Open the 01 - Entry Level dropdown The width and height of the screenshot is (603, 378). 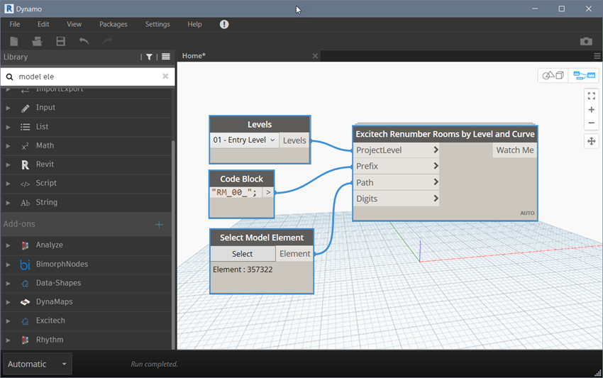click(244, 140)
